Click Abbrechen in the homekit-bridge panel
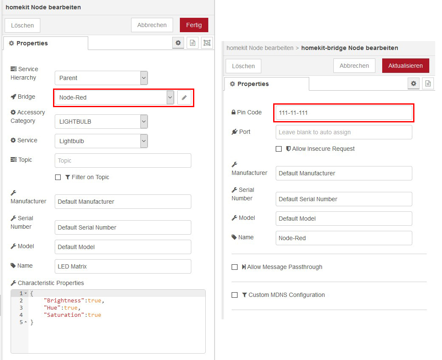This screenshot has width=442, height=360. pyautogui.click(x=354, y=66)
